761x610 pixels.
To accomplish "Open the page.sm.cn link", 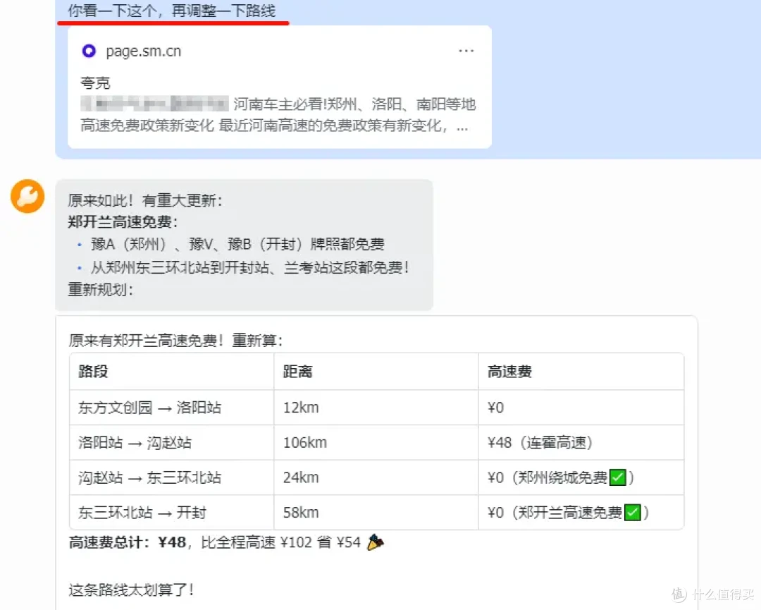I will pyautogui.click(x=144, y=51).
